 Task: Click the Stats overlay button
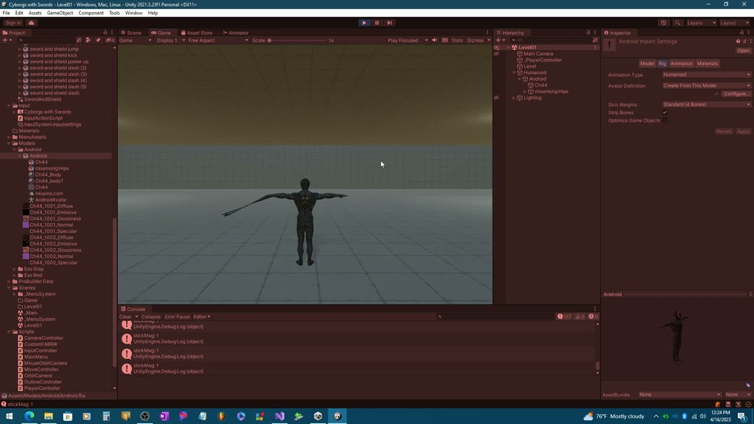point(457,40)
